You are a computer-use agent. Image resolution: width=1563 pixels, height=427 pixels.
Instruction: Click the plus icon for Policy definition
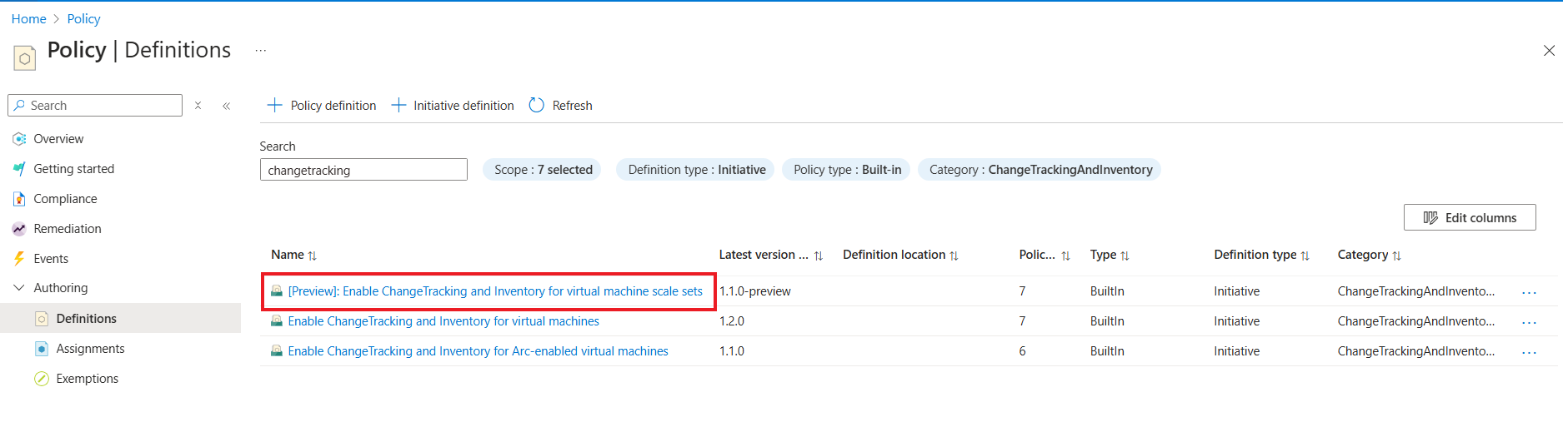[274, 105]
